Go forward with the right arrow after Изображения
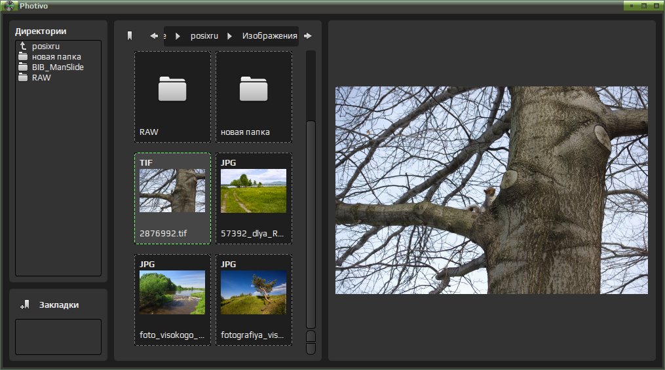The height and width of the screenshot is (370, 665). pos(308,36)
